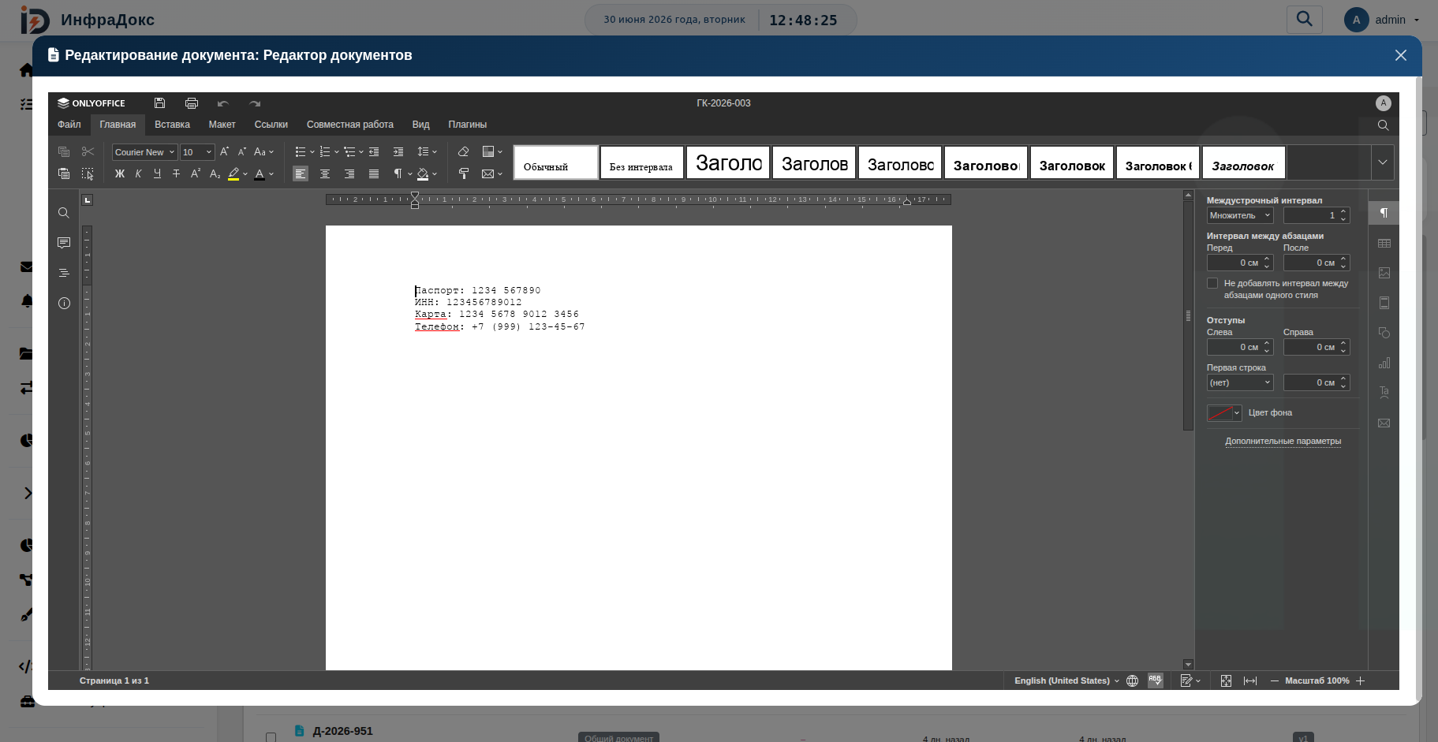The height and width of the screenshot is (742, 1438).
Task: Toggle spell checking in status bar
Action: (x=1156, y=680)
